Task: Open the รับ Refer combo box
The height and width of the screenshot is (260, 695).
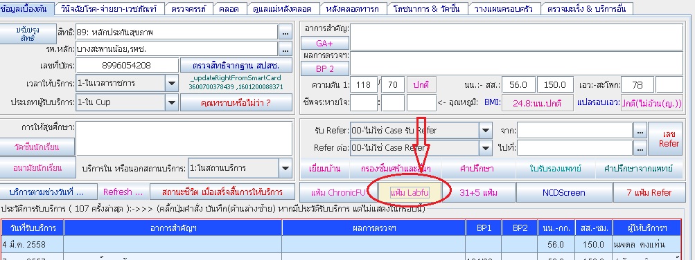Action: [x=421, y=131]
